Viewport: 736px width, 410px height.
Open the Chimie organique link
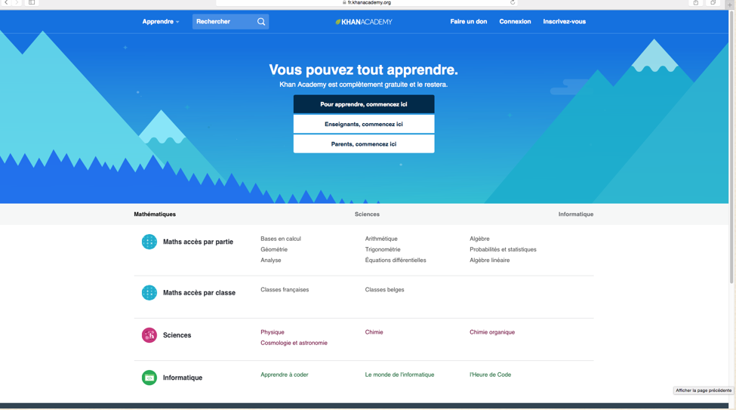coord(492,332)
